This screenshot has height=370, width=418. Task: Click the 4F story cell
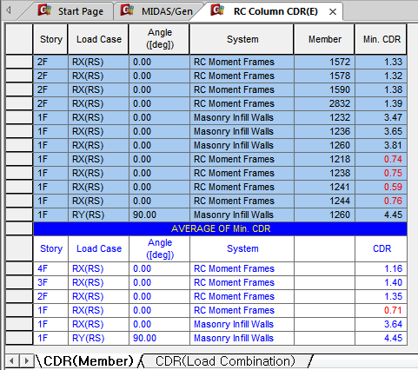point(50,268)
